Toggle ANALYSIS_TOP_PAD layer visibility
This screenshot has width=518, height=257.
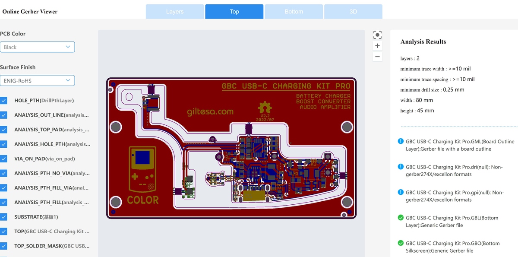pyautogui.click(x=4, y=130)
